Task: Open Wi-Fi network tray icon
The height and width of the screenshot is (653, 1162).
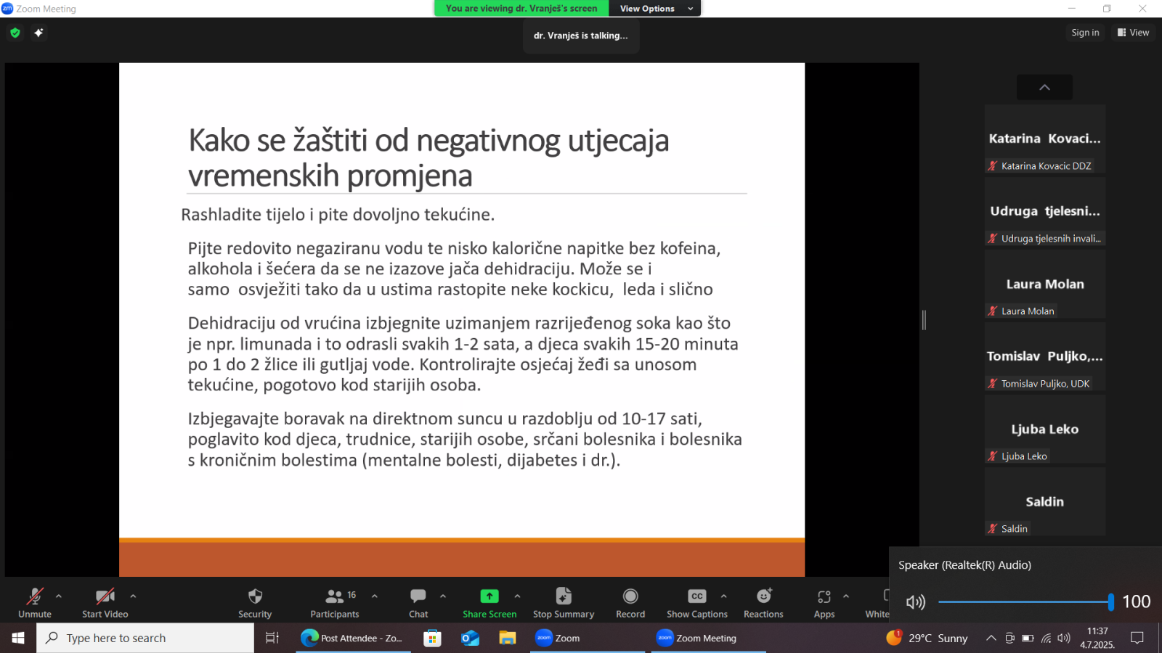Action: [1046, 638]
